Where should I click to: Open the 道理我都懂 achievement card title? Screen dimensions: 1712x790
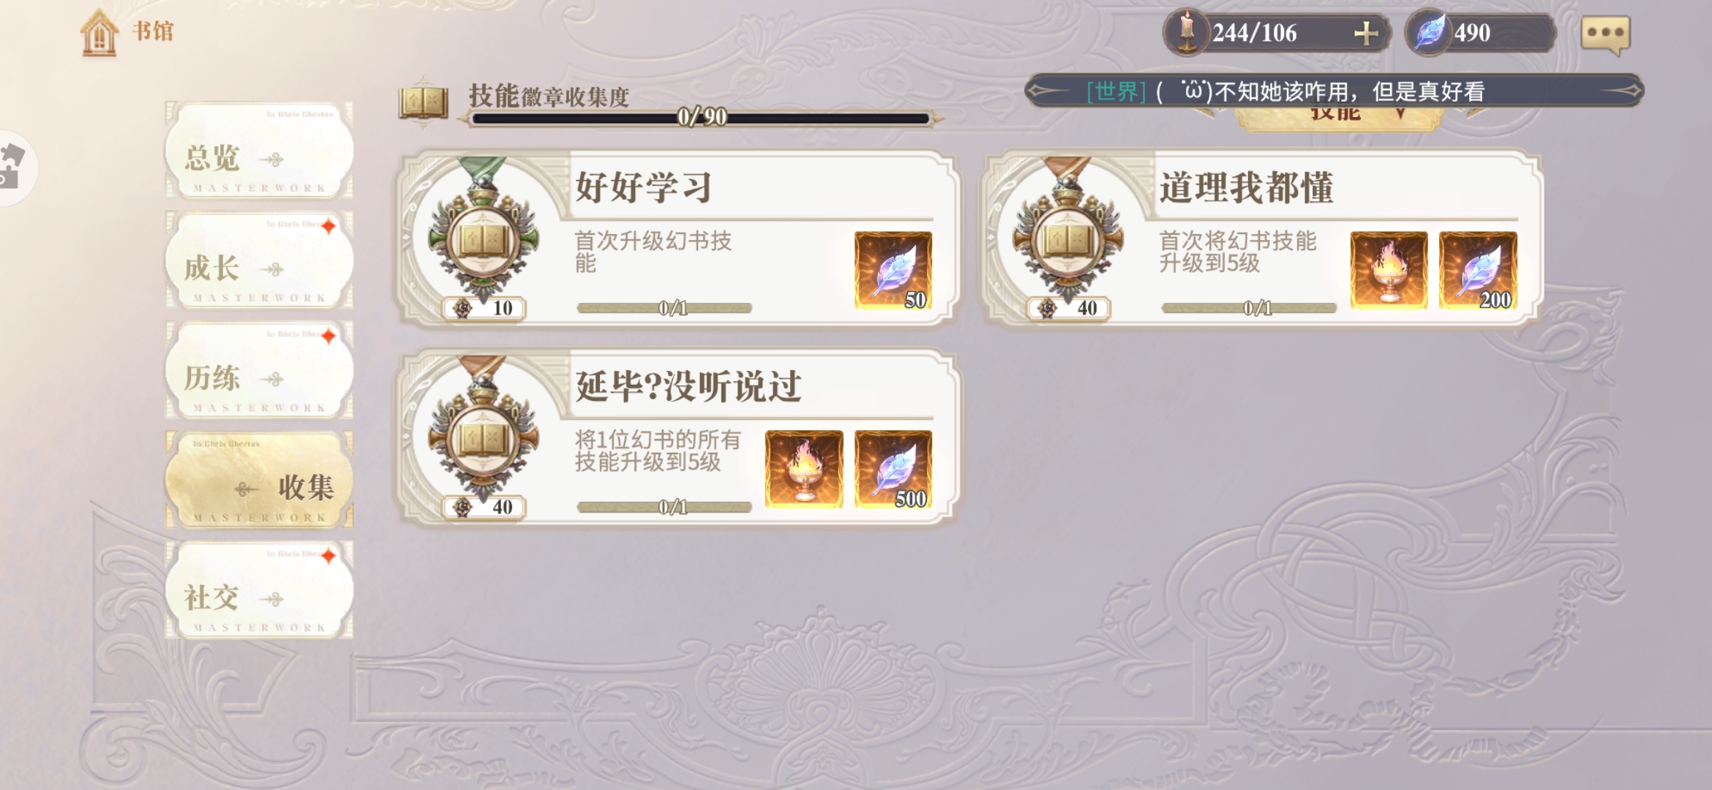click(x=1247, y=187)
